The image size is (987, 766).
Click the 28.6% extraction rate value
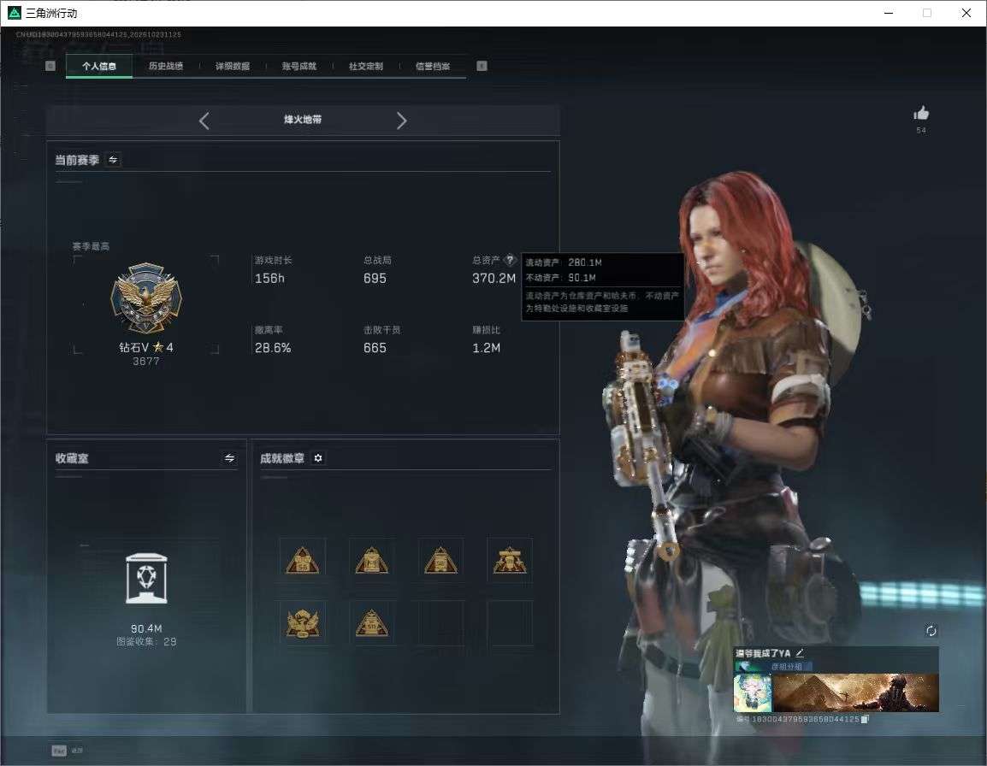273,347
